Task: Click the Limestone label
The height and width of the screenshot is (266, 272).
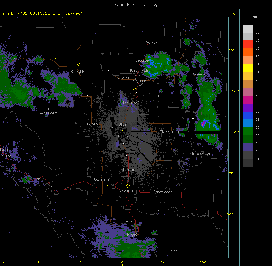Action: [48, 112]
